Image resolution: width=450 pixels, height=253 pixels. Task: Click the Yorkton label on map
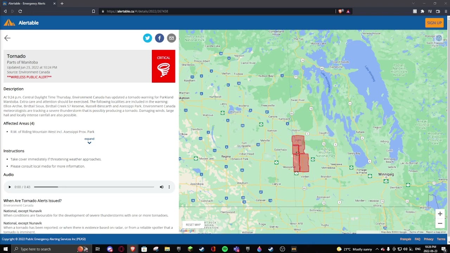272,131
